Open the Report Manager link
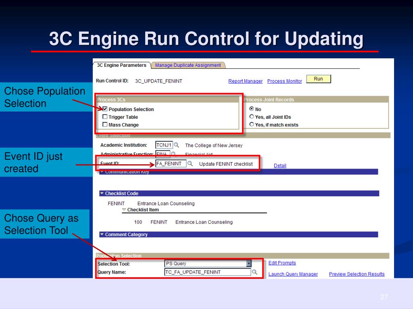 click(x=245, y=81)
